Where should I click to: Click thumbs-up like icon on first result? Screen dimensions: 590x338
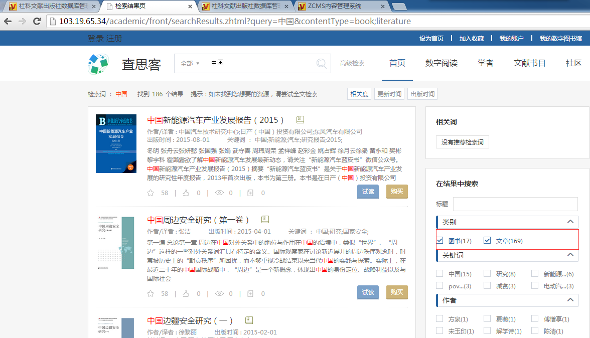click(x=186, y=193)
